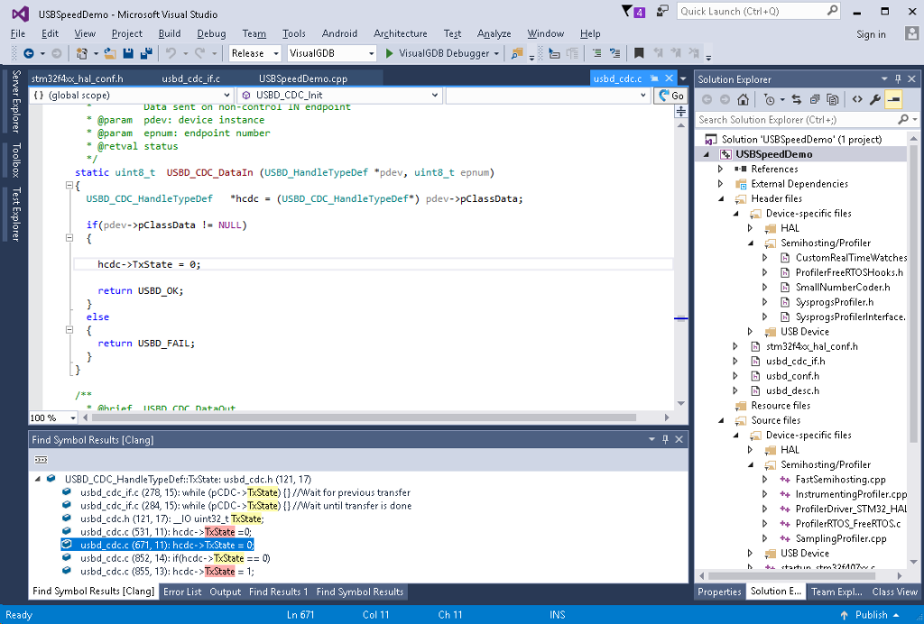Click the Sync with Active Document icon
Viewport: 924px width, 624px height.
point(798,99)
